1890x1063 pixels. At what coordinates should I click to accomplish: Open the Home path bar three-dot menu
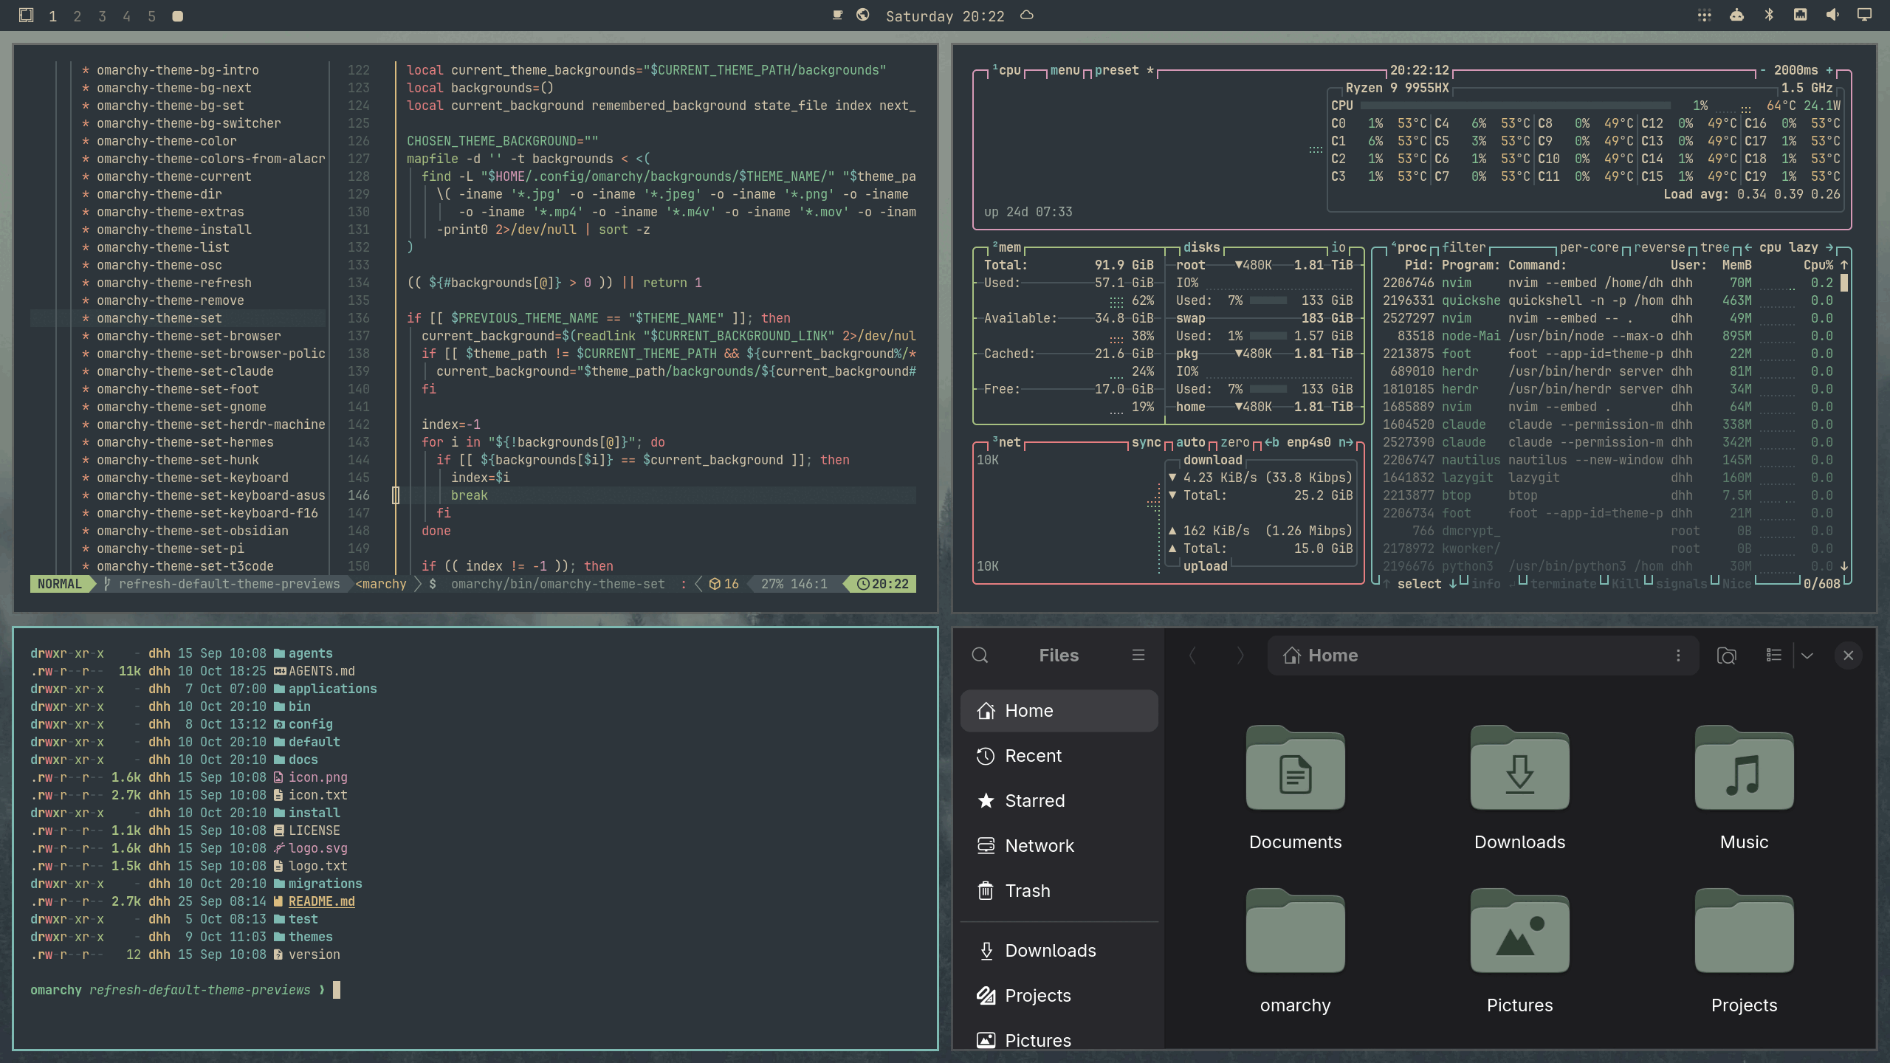(x=1678, y=656)
